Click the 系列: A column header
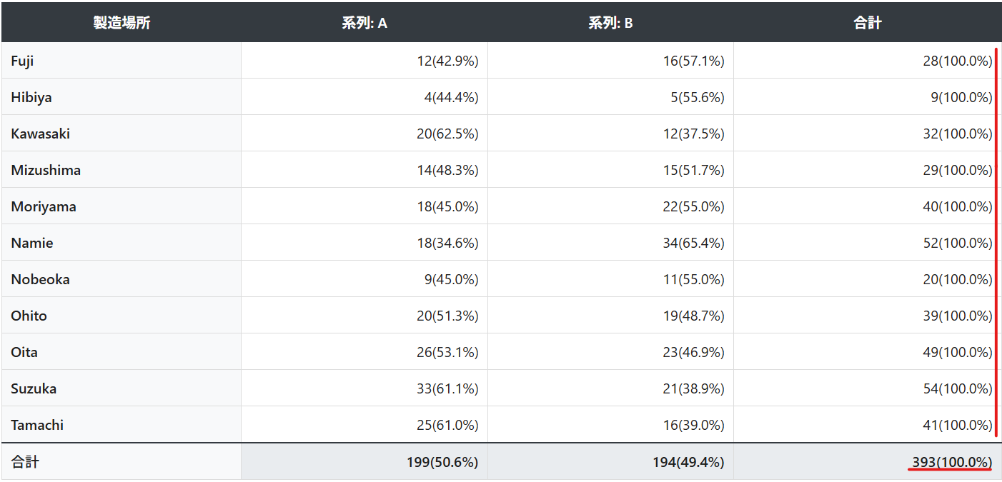This screenshot has width=1002, height=482. point(364,23)
